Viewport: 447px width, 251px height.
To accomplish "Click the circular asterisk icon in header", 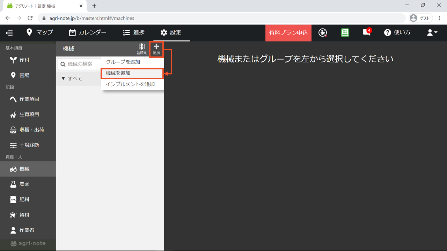I will point(323,32).
